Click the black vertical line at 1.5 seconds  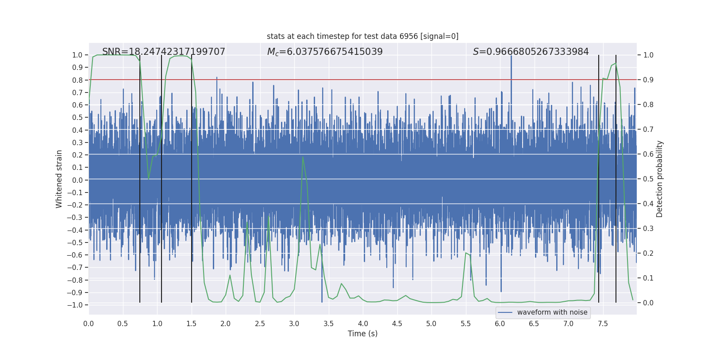pos(192,179)
